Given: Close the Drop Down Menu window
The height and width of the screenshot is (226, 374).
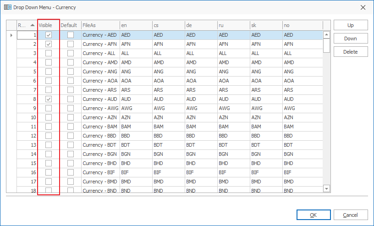Looking at the screenshot, I should [363, 7].
